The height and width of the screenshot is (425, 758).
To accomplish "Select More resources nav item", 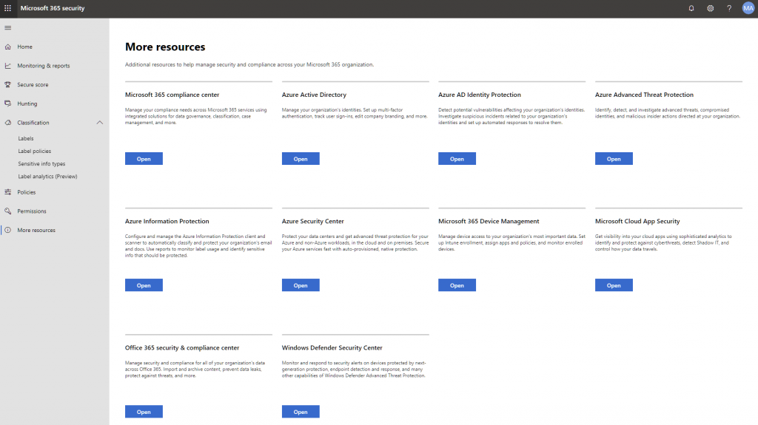I will coord(36,230).
